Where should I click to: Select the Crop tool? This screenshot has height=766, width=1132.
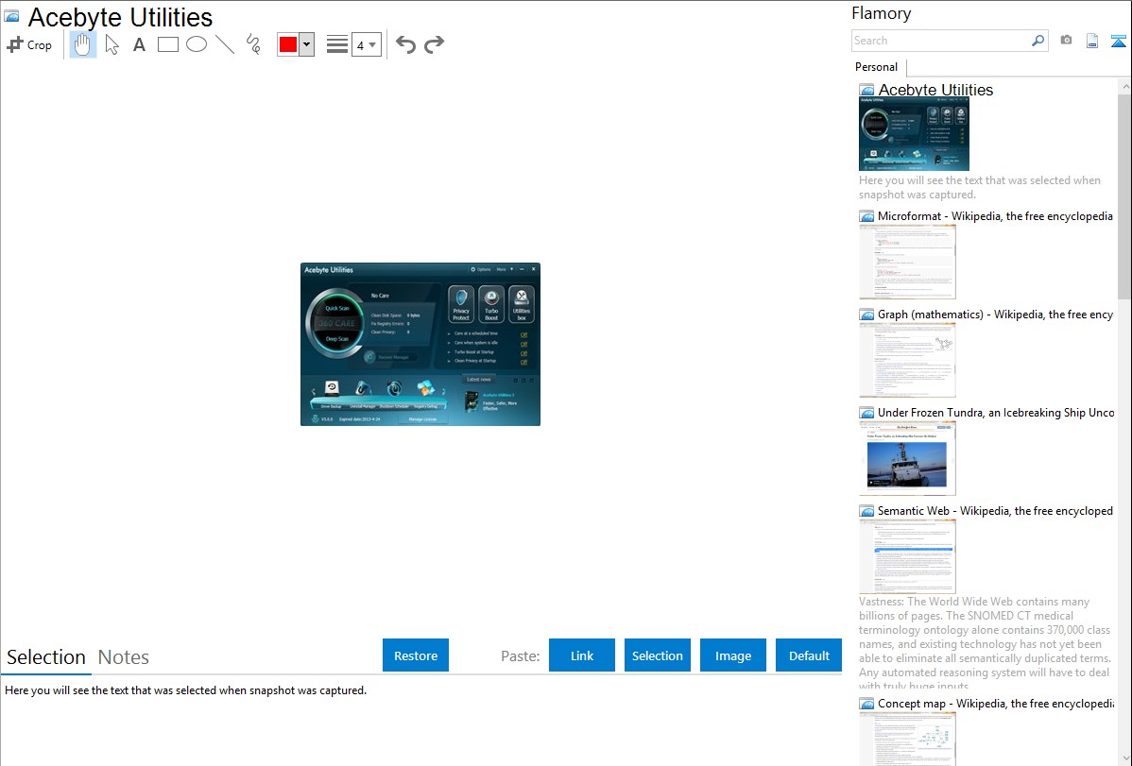coord(29,44)
